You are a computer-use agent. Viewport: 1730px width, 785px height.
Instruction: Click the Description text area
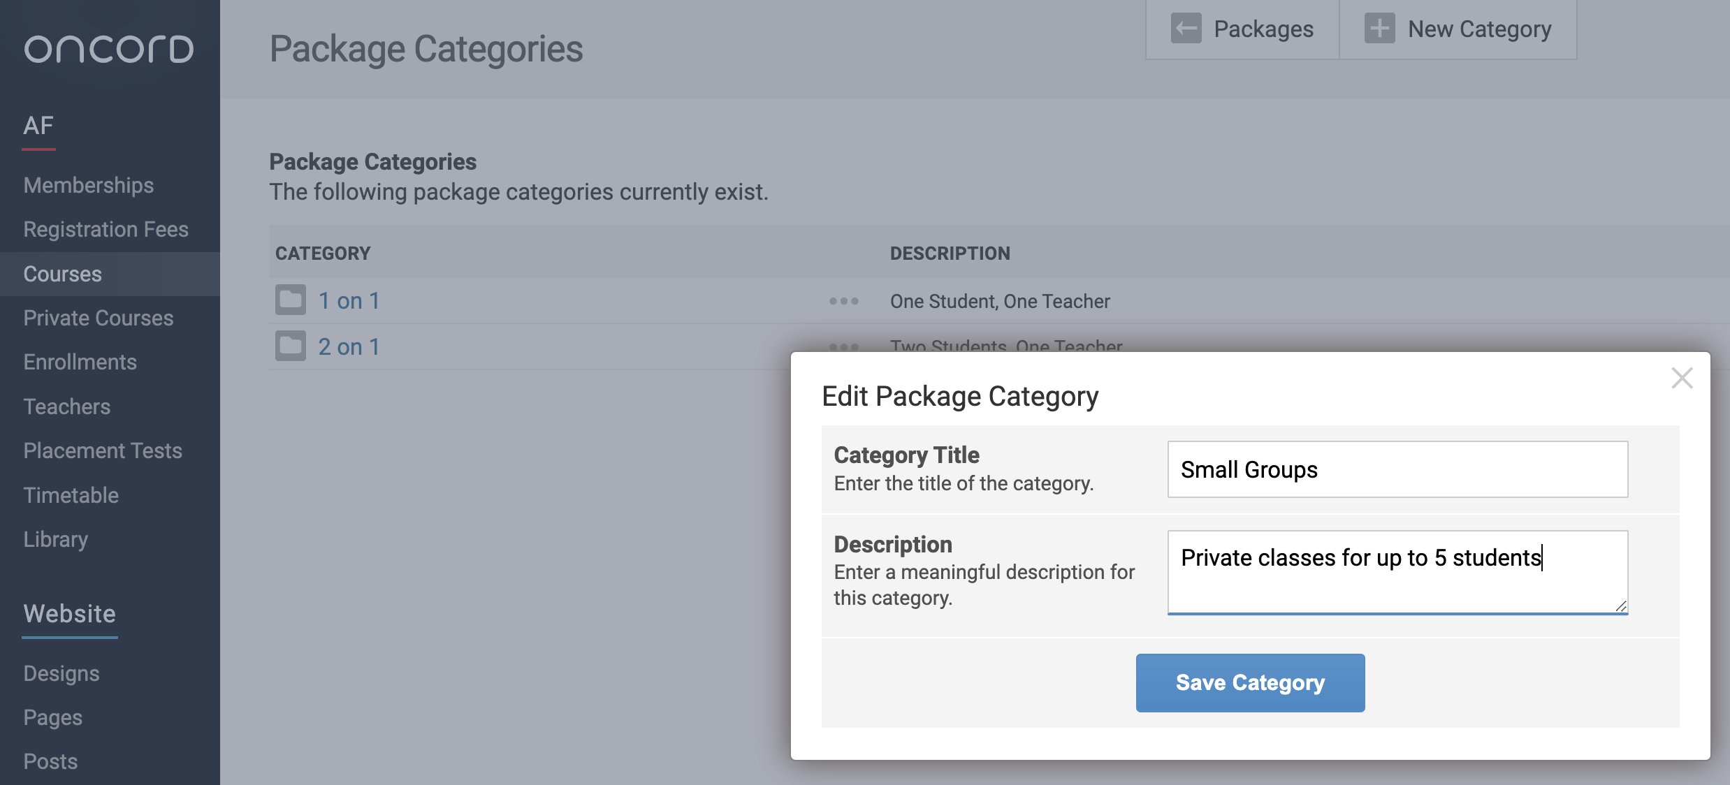click(x=1397, y=571)
